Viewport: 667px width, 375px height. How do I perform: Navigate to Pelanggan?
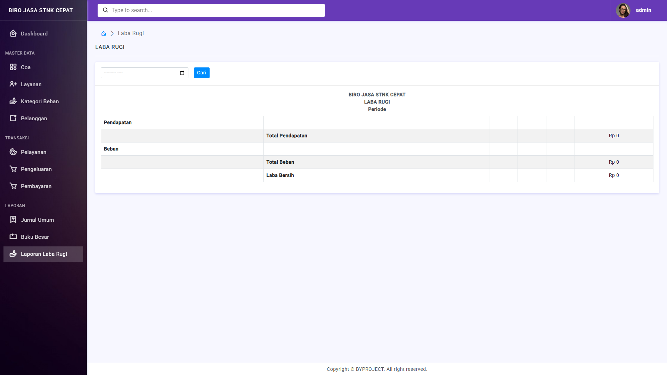point(43,118)
